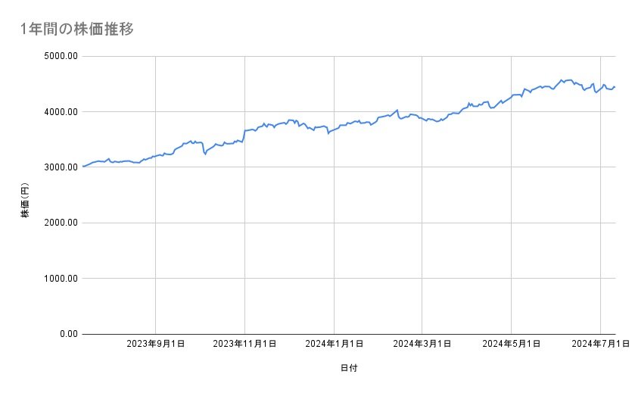Click the chart title 1年間の株価推移
This screenshot has height=393, width=635.
pyautogui.click(x=77, y=29)
